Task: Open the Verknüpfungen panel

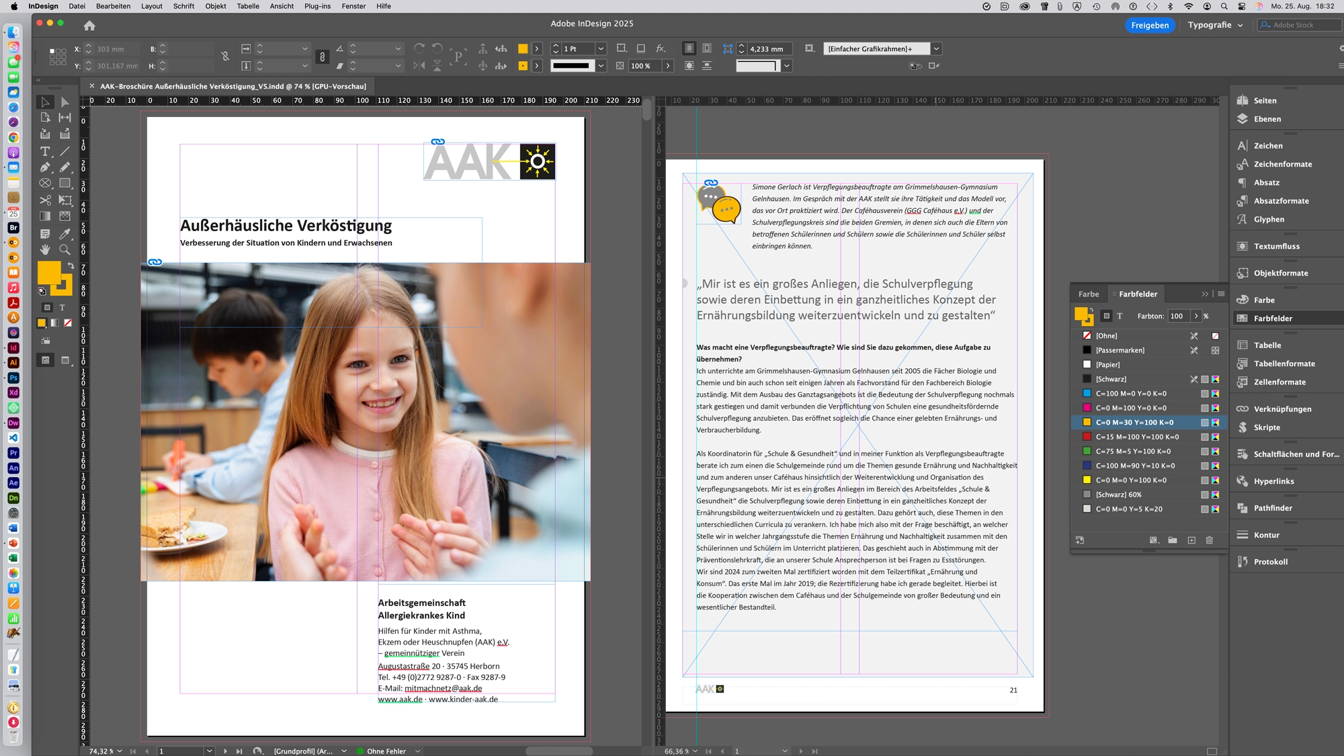Action: point(1282,409)
